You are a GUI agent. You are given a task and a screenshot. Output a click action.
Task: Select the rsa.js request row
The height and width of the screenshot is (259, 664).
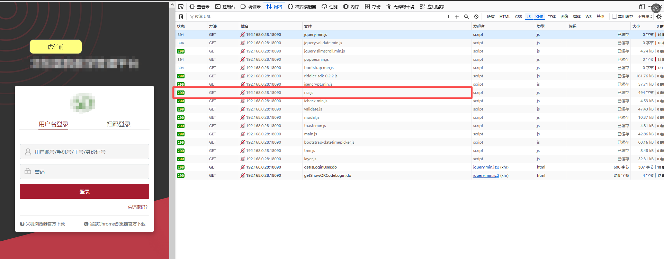420,93
